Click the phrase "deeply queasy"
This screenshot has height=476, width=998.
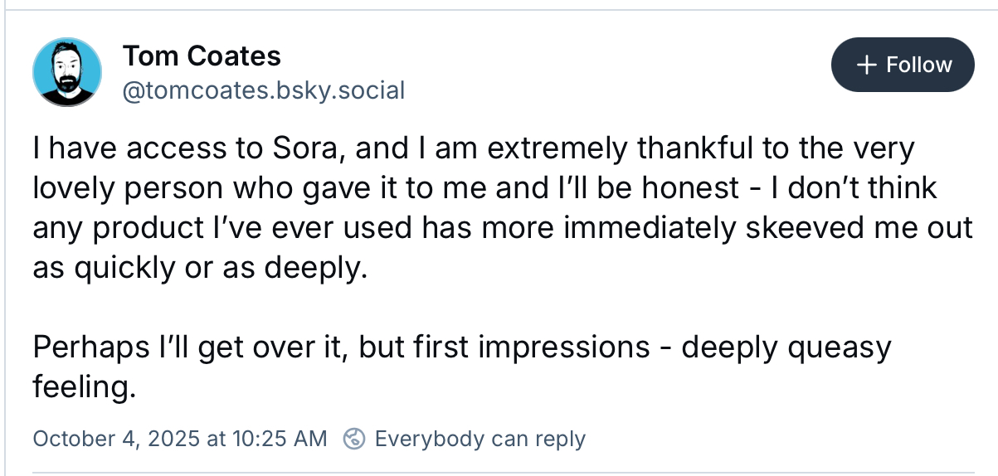click(786, 347)
